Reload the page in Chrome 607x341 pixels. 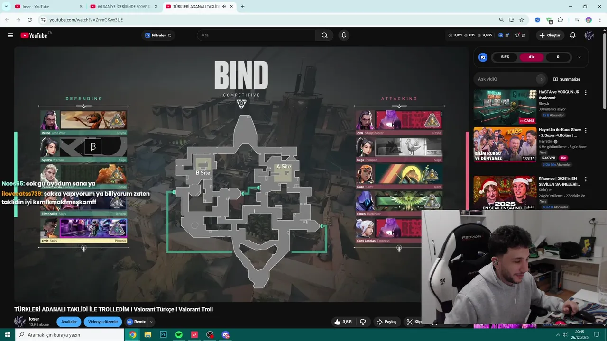29,20
